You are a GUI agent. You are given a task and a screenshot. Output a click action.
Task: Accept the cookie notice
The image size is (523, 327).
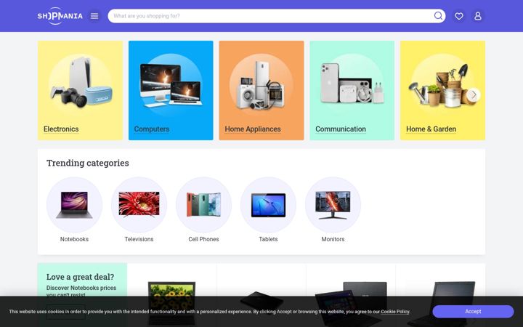pyautogui.click(x=473, y=311)
